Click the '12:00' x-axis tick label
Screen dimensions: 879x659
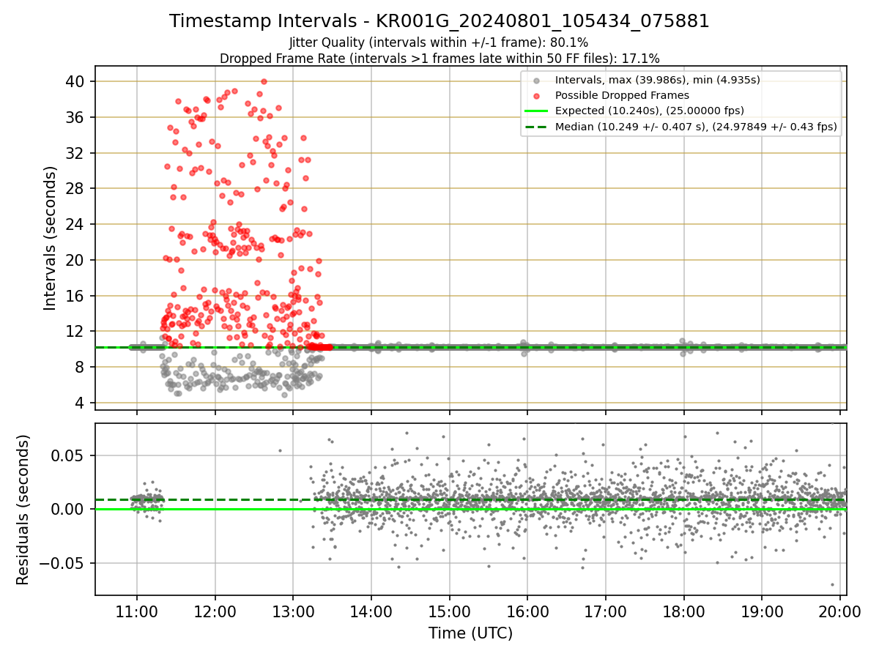tap(215, 610)
